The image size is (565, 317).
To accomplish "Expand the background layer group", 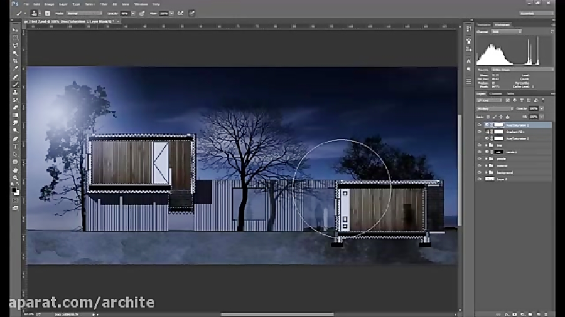I will [x=486, y=172].
